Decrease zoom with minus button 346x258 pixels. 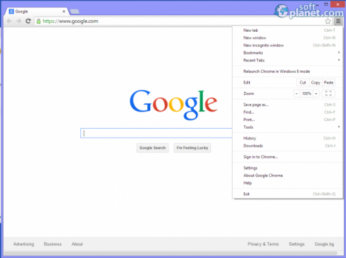point(297,93)
